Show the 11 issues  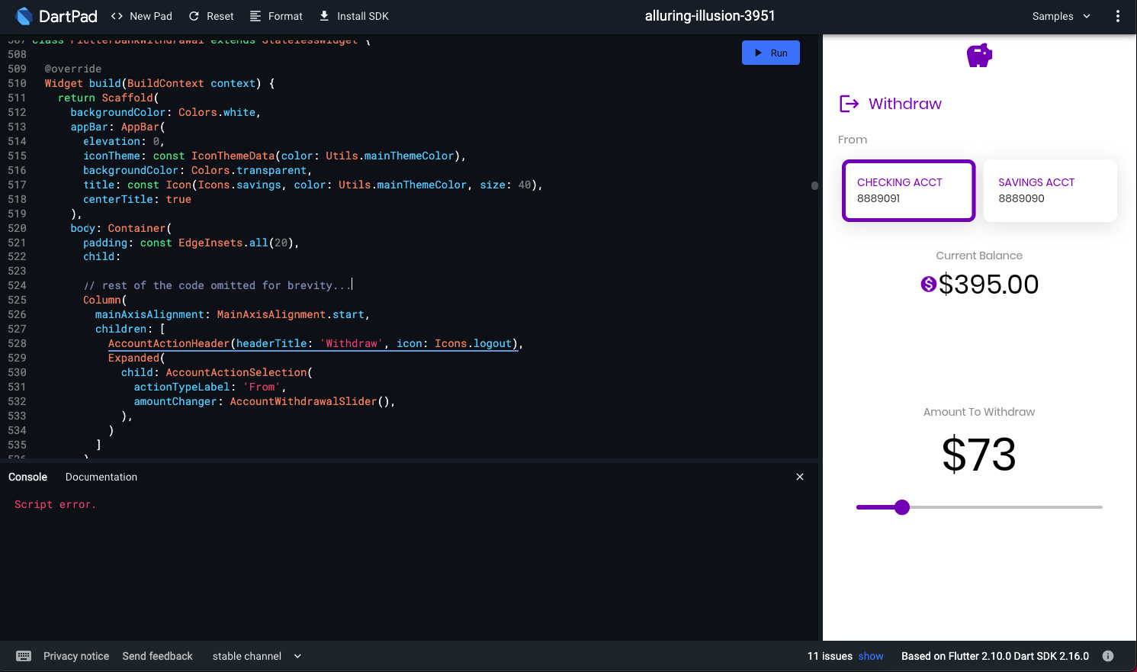pyautogui.click(x=871, y=656)
